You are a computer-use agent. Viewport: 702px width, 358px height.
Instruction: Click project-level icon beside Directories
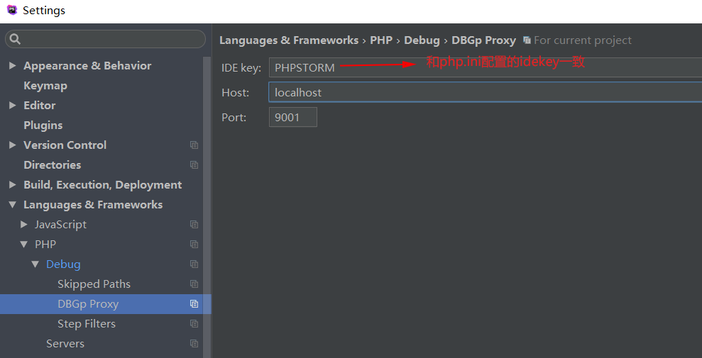[x=194, y=165]
